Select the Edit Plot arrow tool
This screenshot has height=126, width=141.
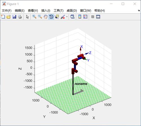click(27, 17)
